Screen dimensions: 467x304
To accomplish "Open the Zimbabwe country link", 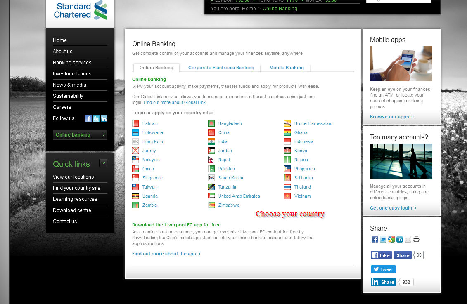I will tap(229, 205).
